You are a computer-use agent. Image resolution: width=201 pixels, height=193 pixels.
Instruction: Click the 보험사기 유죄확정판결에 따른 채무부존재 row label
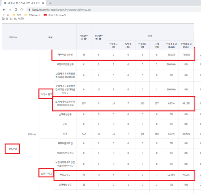tap(65, 76)
